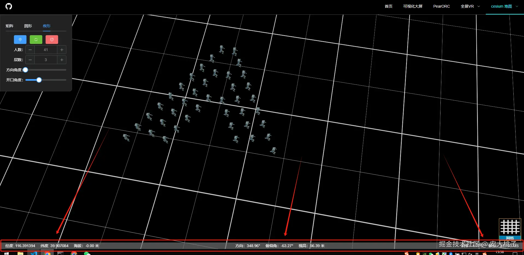Decrease 人数 with the minus button
The image size is (524, 255).
point(30,50)
